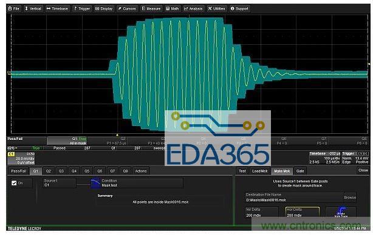Image resolution: width=373 pixels, height=235 pixels.
Task: Select the Source1 C1 field
Action: (60, 183)
